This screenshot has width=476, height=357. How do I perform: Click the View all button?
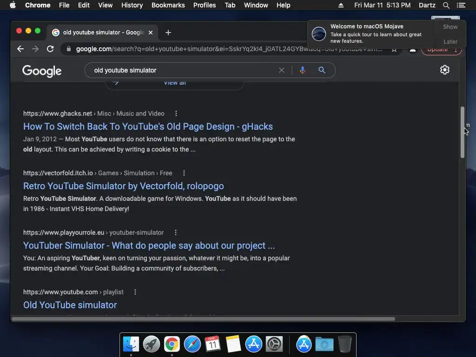pos(175,84)
